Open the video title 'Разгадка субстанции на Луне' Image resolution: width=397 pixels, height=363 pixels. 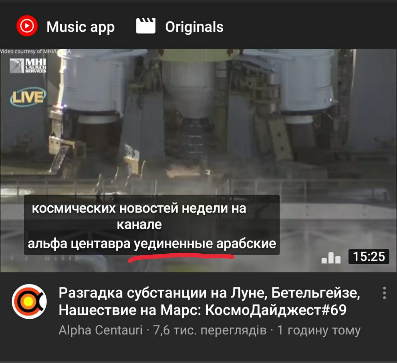point(209,293)
